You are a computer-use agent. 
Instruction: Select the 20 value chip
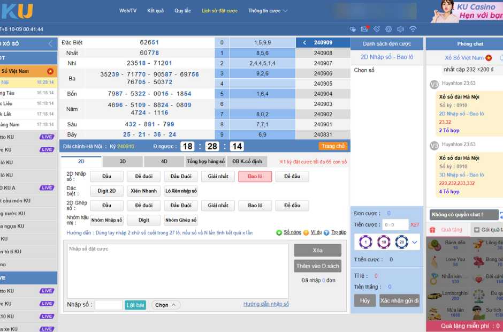(x=401, y=242)
